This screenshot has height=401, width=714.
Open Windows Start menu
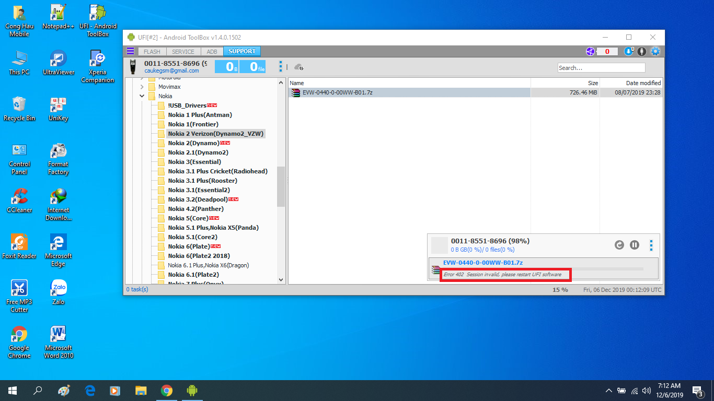coord(13,390)
